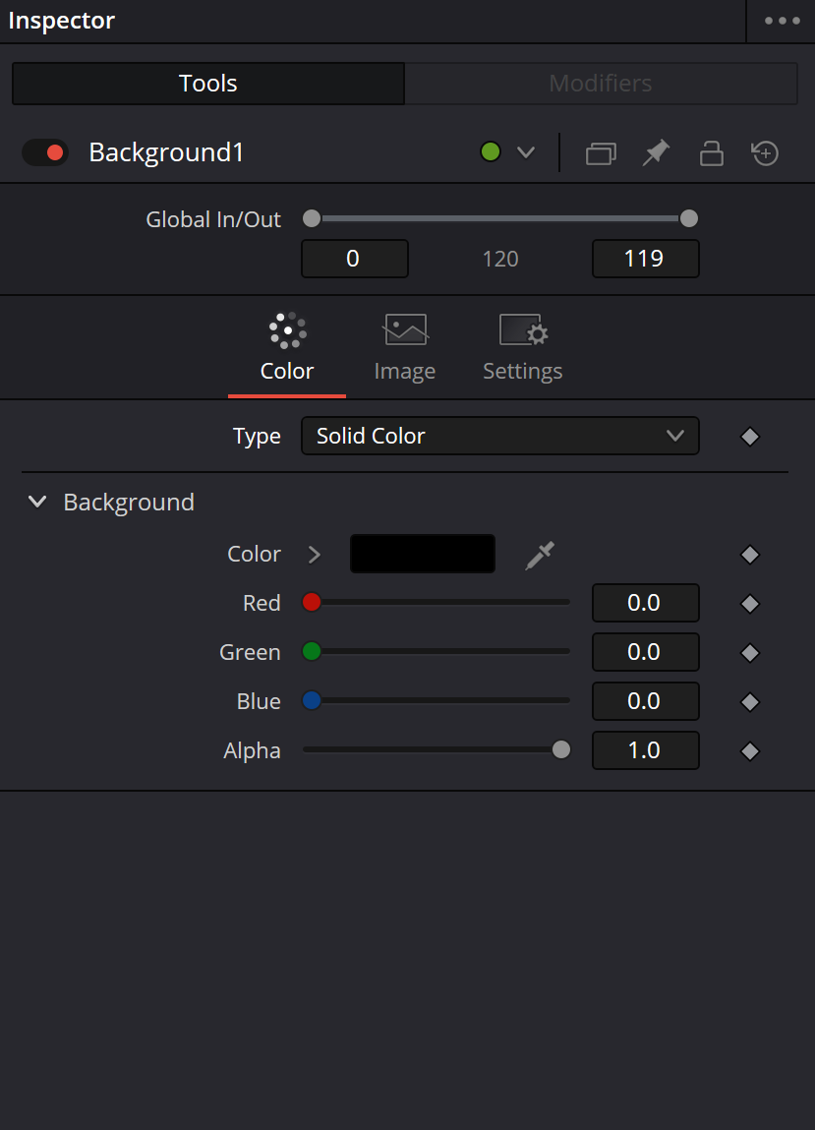Viewport: 815px width, 1130px height.
Task: Select the eyedropper color pick tool
Action: tap(540, 555)
